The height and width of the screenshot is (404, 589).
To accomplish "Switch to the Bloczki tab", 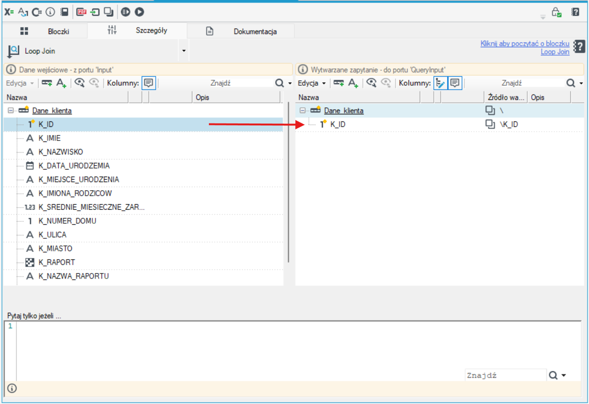I will 45,31.
